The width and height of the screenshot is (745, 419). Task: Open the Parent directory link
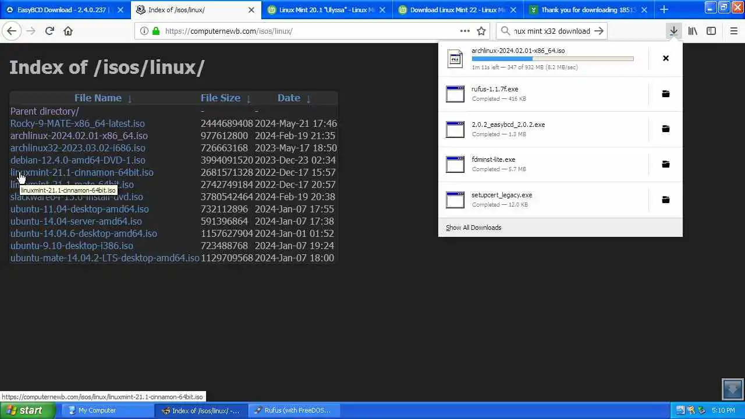click(44, 111)
